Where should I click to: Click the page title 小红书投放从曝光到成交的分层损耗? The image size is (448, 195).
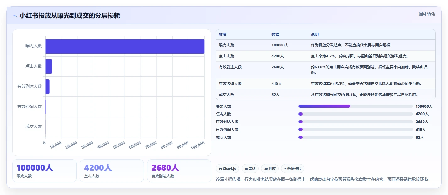click(x=70, y=16)
